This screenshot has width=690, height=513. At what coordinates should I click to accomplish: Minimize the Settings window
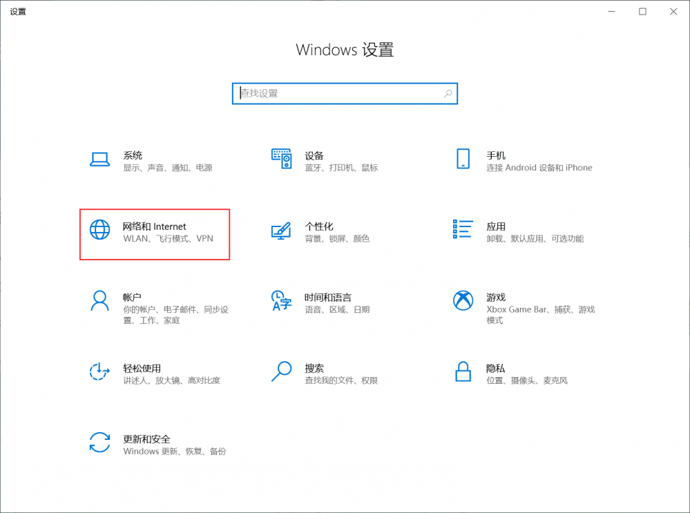coord(611,12)
